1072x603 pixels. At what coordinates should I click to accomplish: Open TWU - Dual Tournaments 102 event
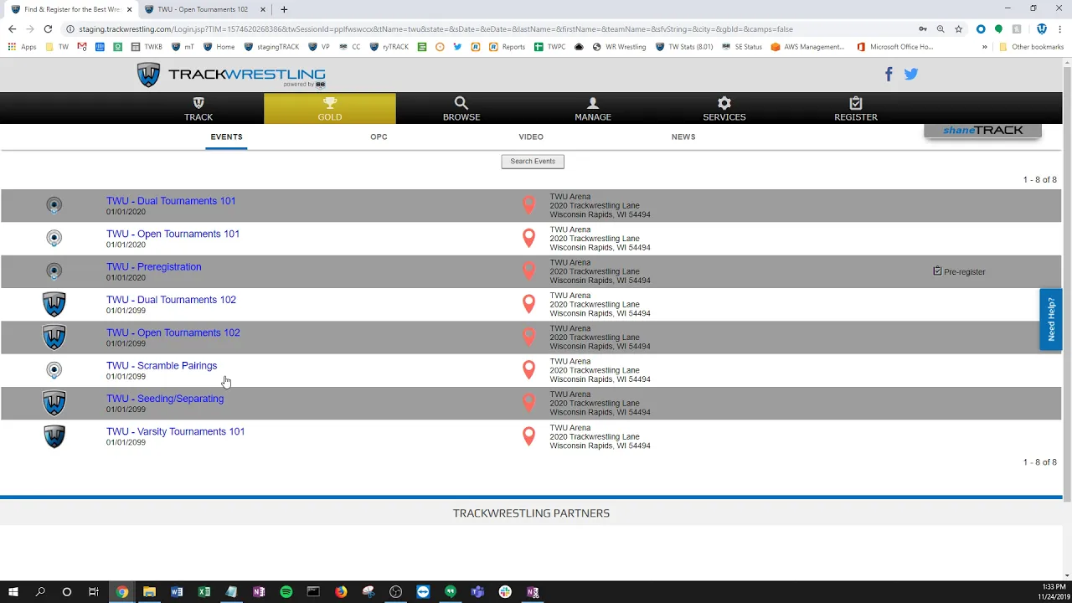171,300
